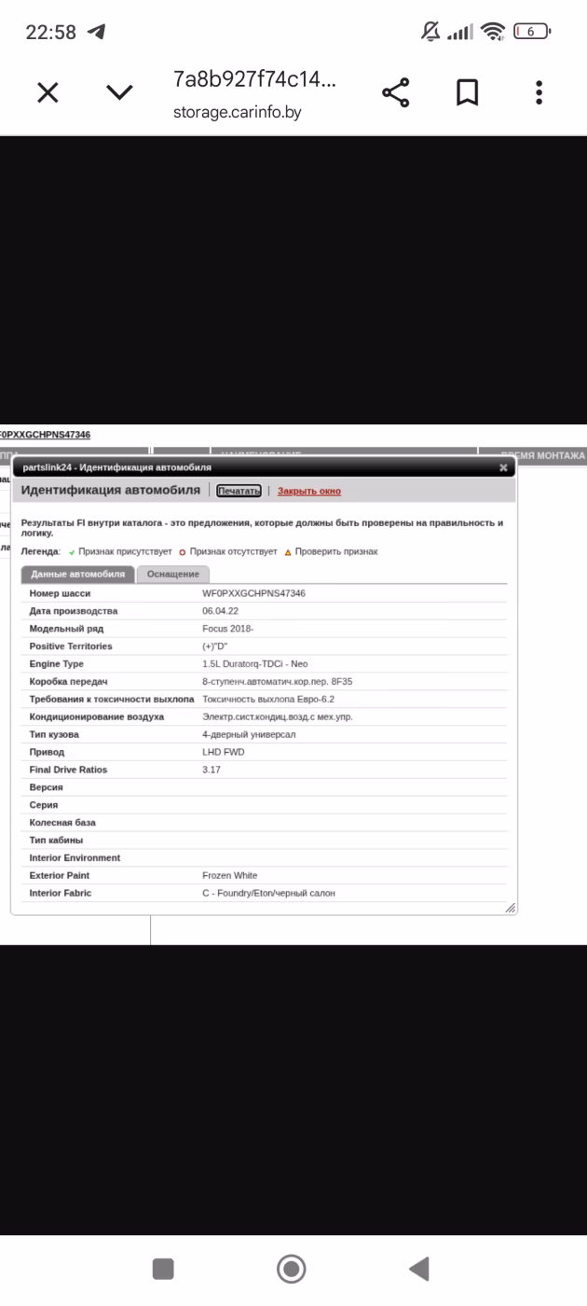Viewport: 587px width, 1306px height.
Task: Tap the muted notifications bell icon
Action: tap(430, 32)
